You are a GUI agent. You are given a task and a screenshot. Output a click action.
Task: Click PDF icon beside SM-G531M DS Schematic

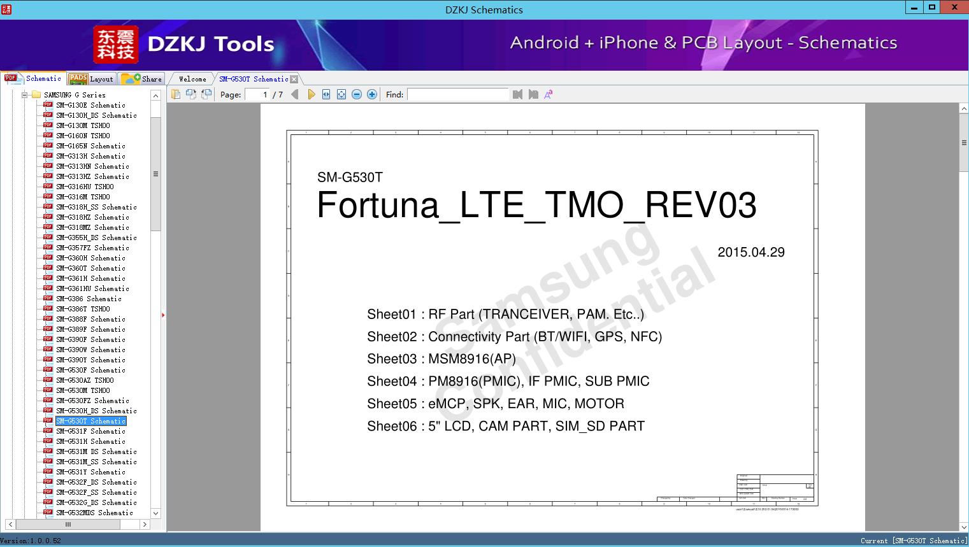[x=48, y=451]
